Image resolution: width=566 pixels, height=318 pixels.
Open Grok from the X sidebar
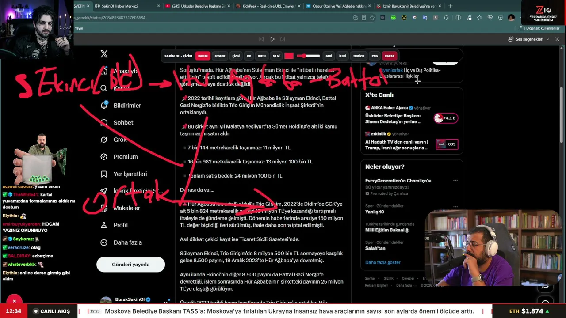(114, 140)
